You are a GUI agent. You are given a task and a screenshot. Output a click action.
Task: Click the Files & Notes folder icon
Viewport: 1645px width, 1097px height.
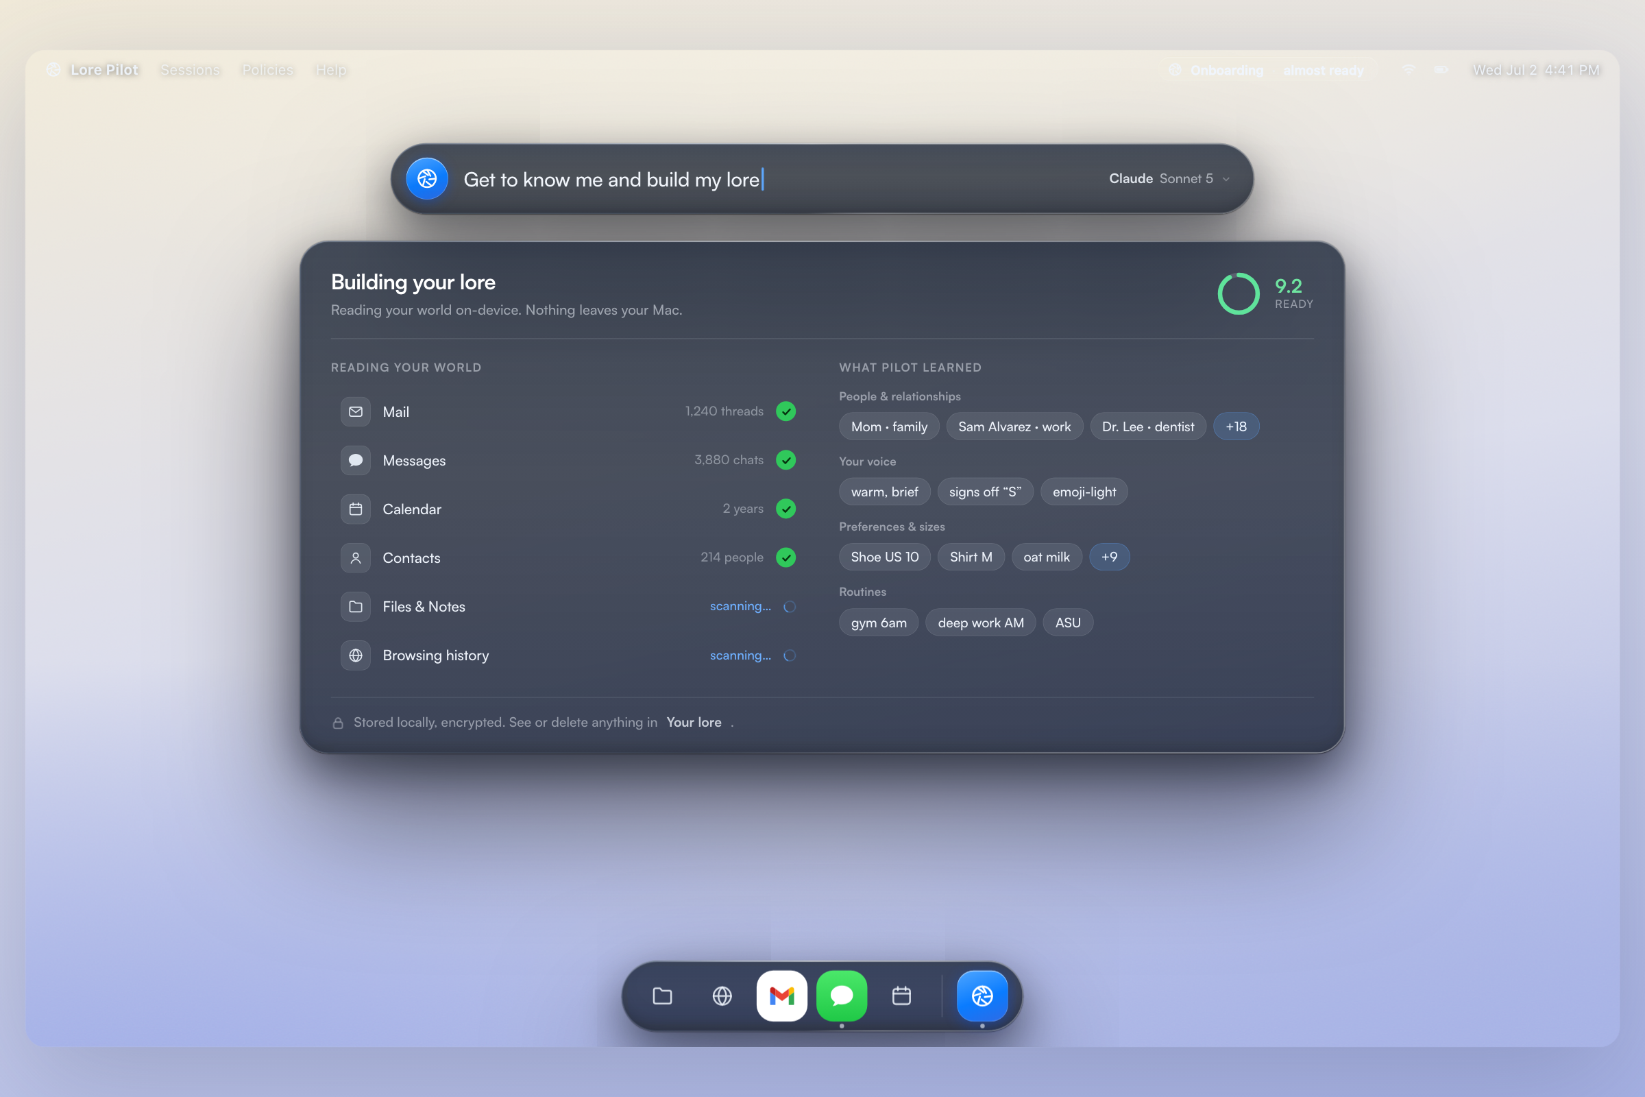356,607
